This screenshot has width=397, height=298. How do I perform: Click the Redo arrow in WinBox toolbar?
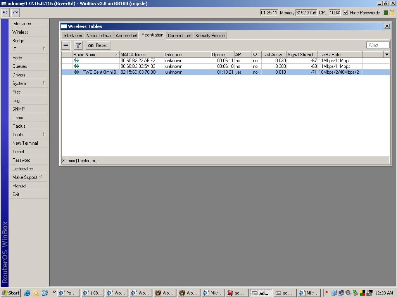coord(15,12)
